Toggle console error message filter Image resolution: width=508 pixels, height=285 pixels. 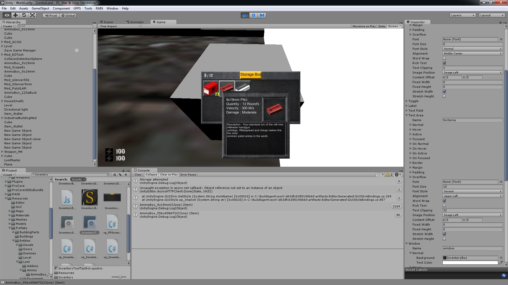click(x=398, y=175)
